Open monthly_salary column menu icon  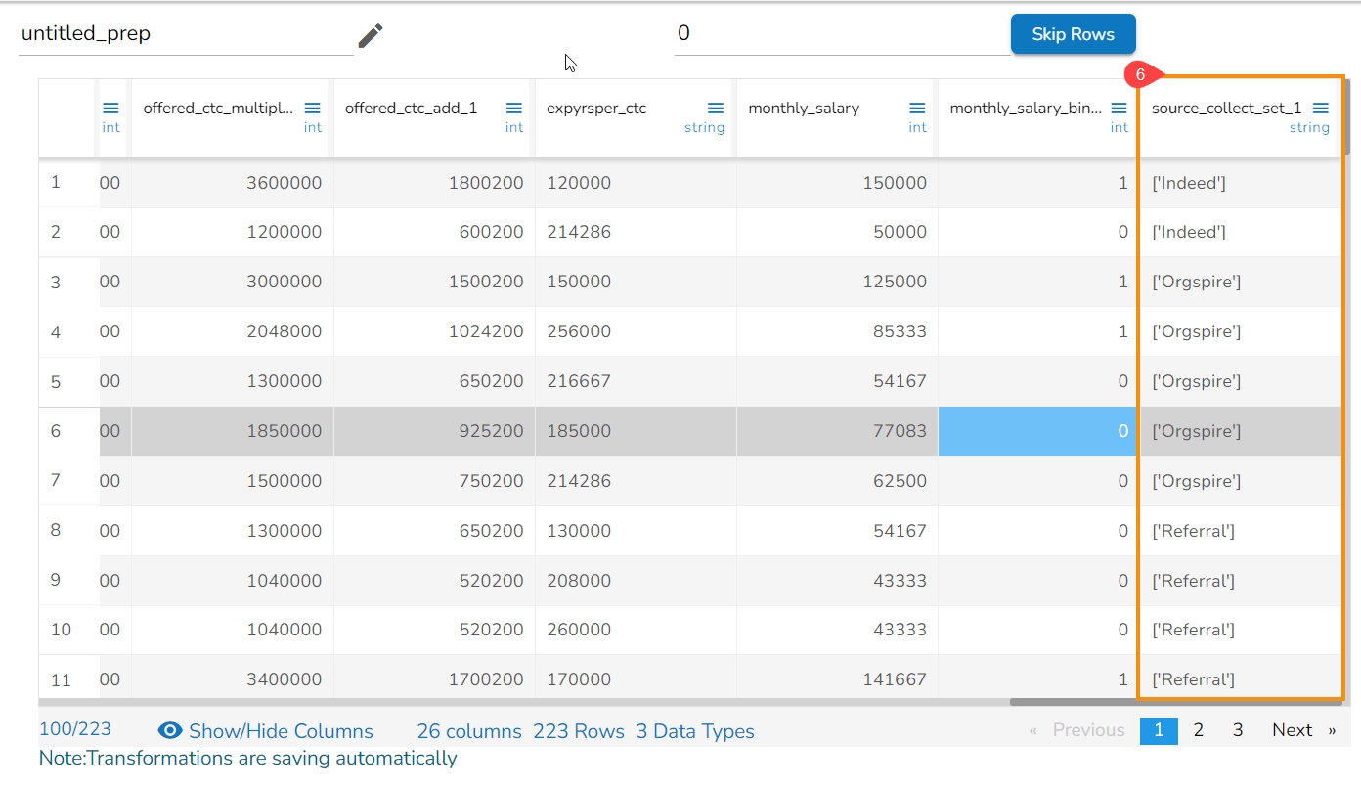[x=917, y=108]
